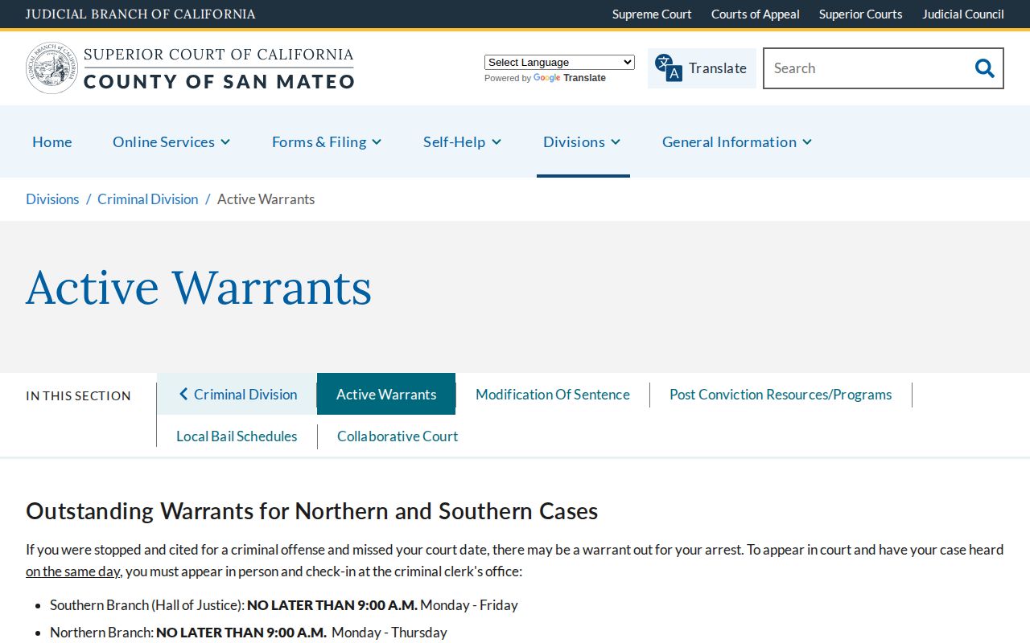Screen dimensions: 1030x643
Task: Click the Powered by Google Translate text
Action: (545, 78)
